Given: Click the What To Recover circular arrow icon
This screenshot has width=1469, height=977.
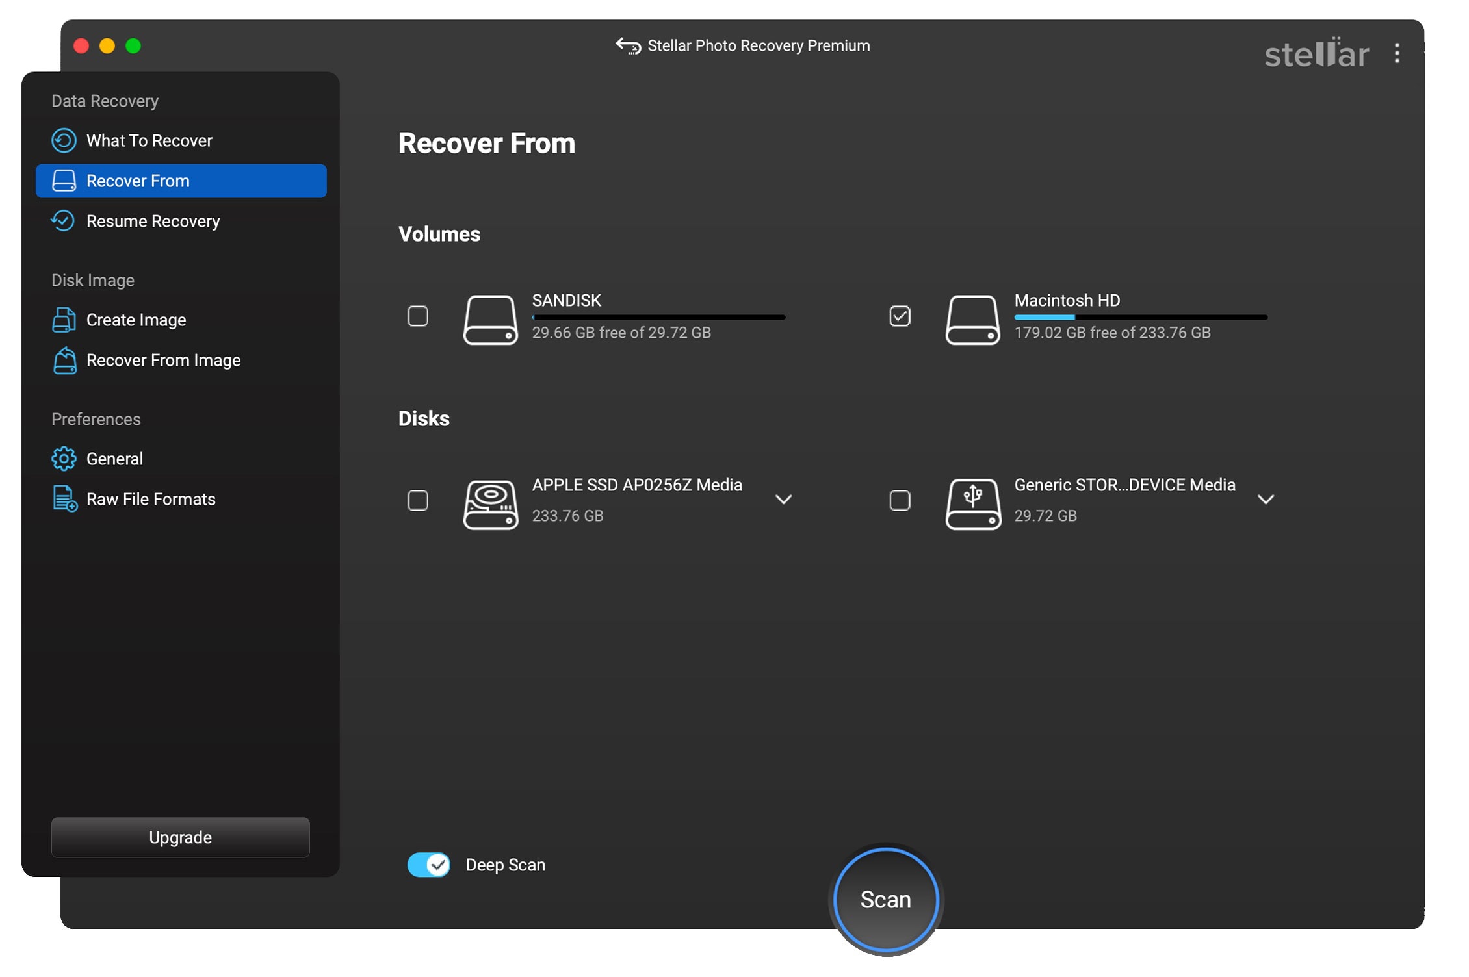Looking at the screenshot, I should click(64, 140).
